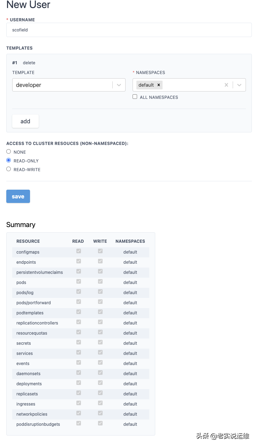Toggle the READ checkbox for deployments
This screenshot has width=255, height=445.
pyautogui.click(x=78, y=382)
